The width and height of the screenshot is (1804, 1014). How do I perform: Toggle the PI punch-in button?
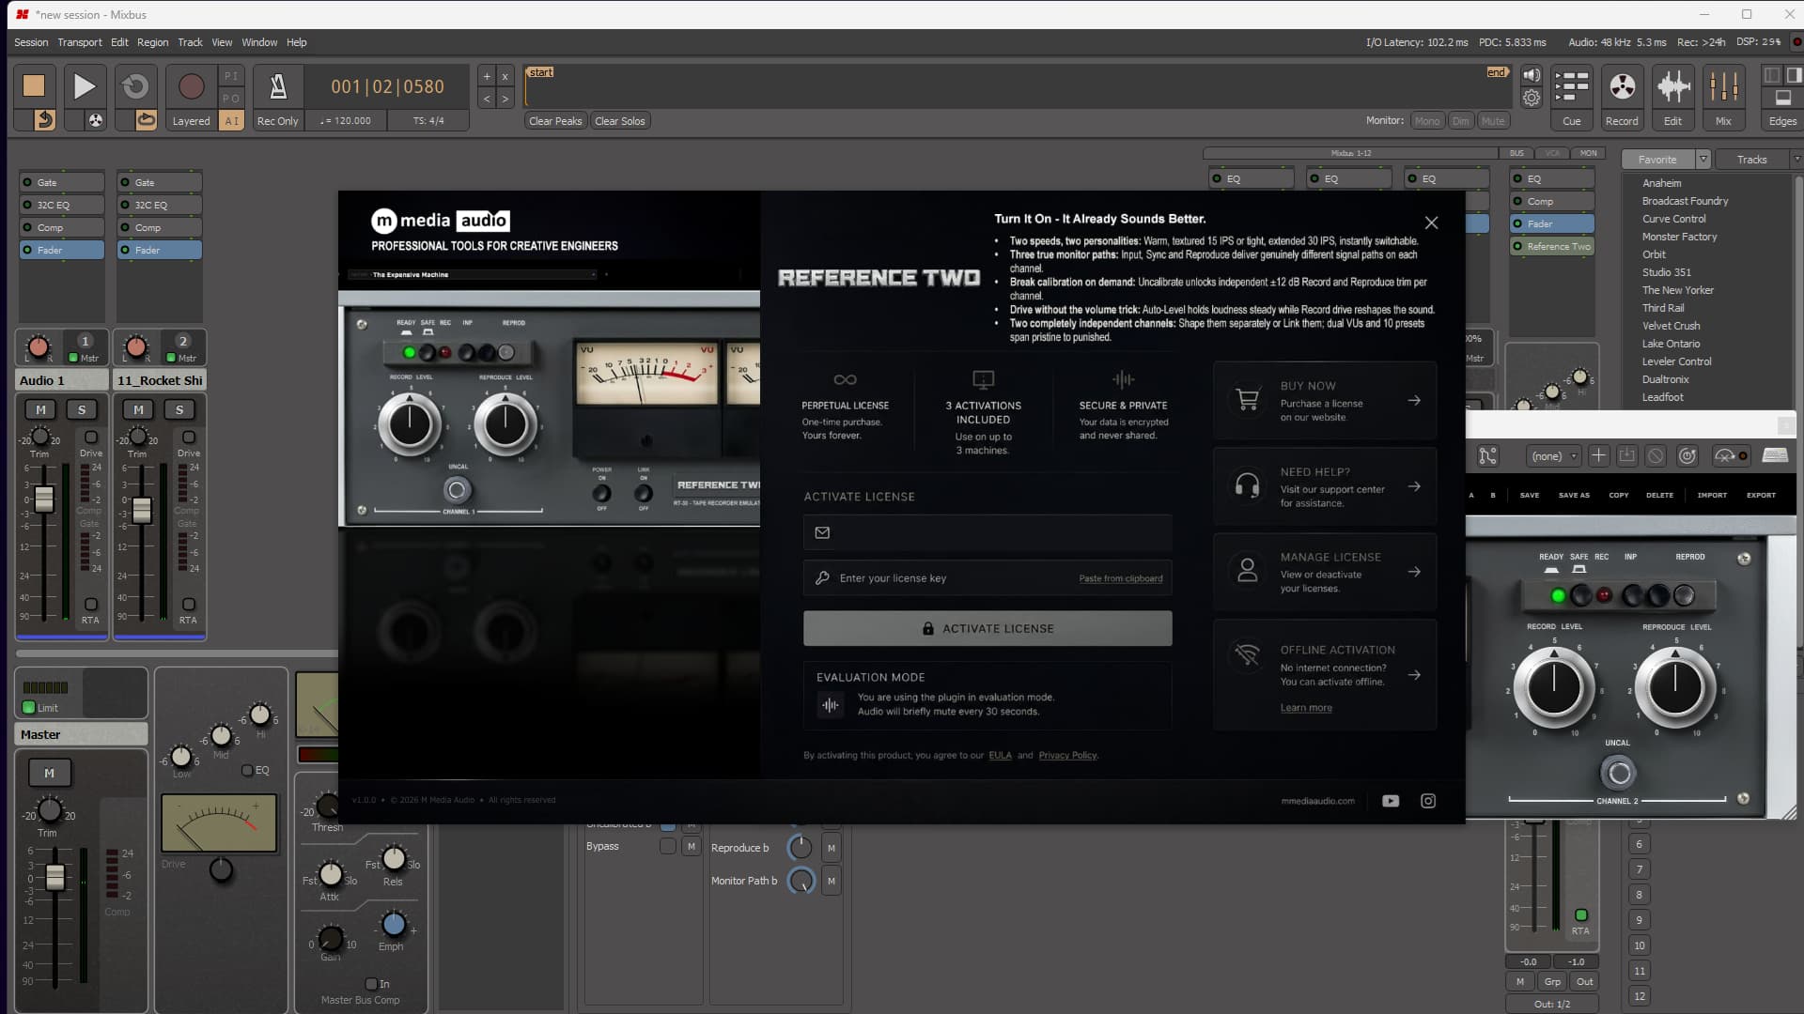click(x=231, y=75)
